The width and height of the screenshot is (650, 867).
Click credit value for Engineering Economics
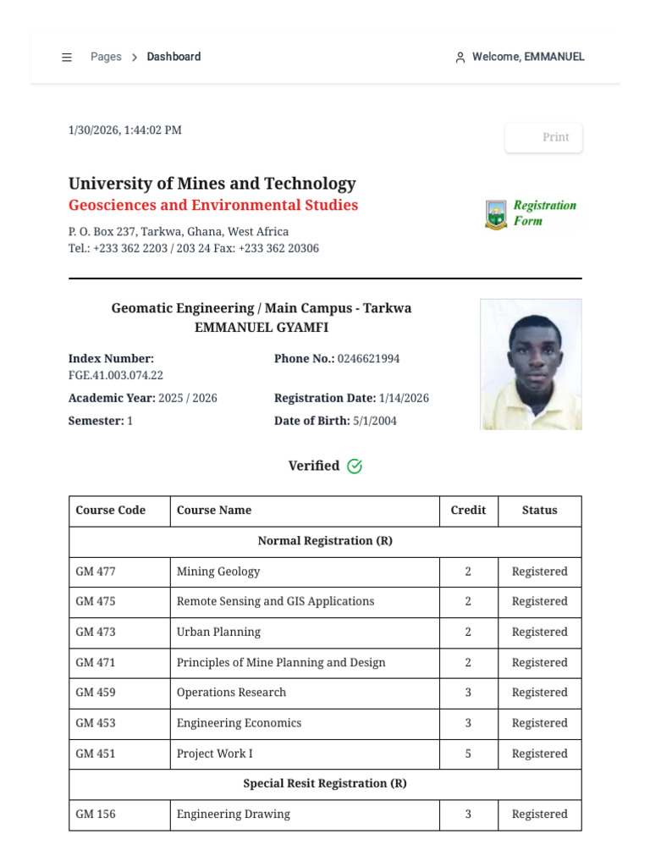pyautogui.click(x=468, y=723)
